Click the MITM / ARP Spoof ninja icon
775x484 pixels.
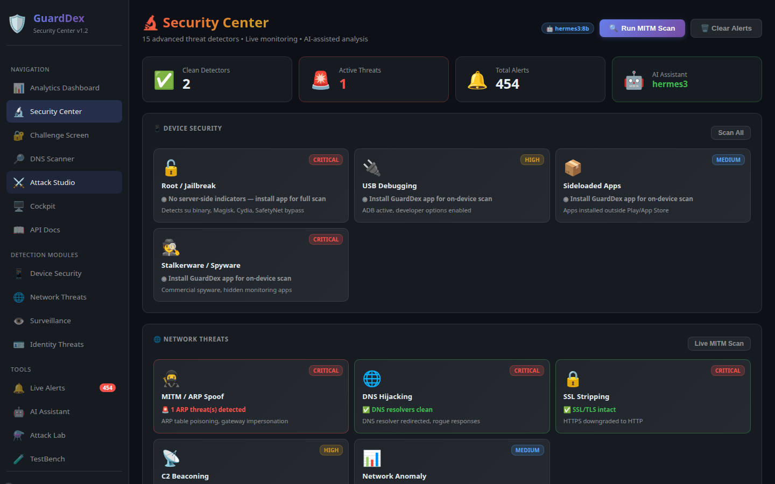(x=171, y=379)
